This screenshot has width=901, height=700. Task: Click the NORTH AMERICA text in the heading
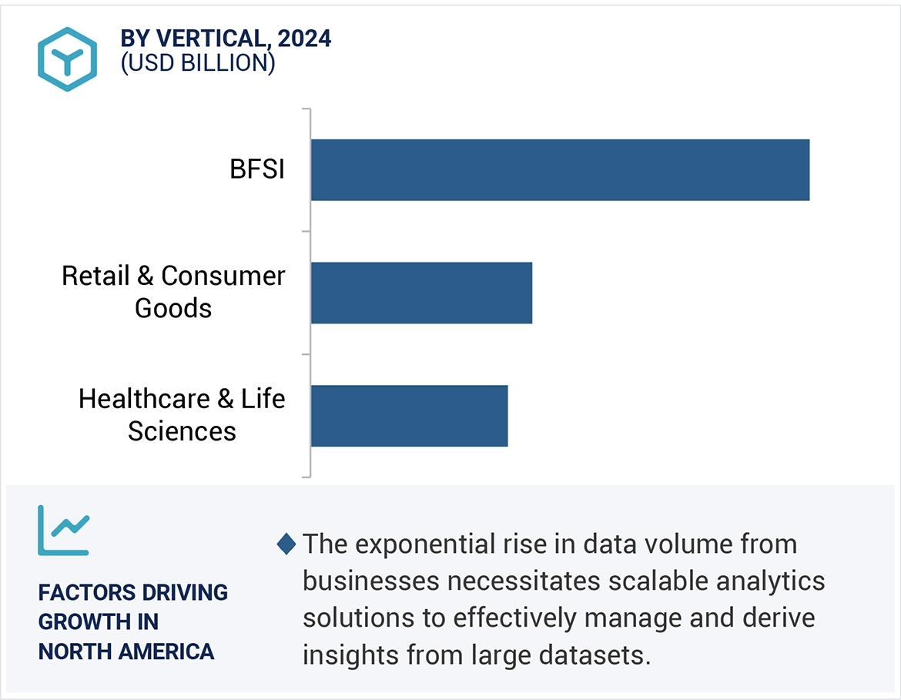[126, 651]
